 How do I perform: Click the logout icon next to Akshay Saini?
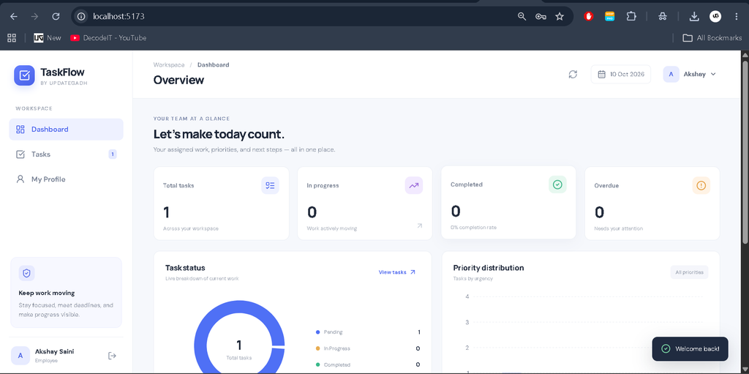tap(112, 356)
